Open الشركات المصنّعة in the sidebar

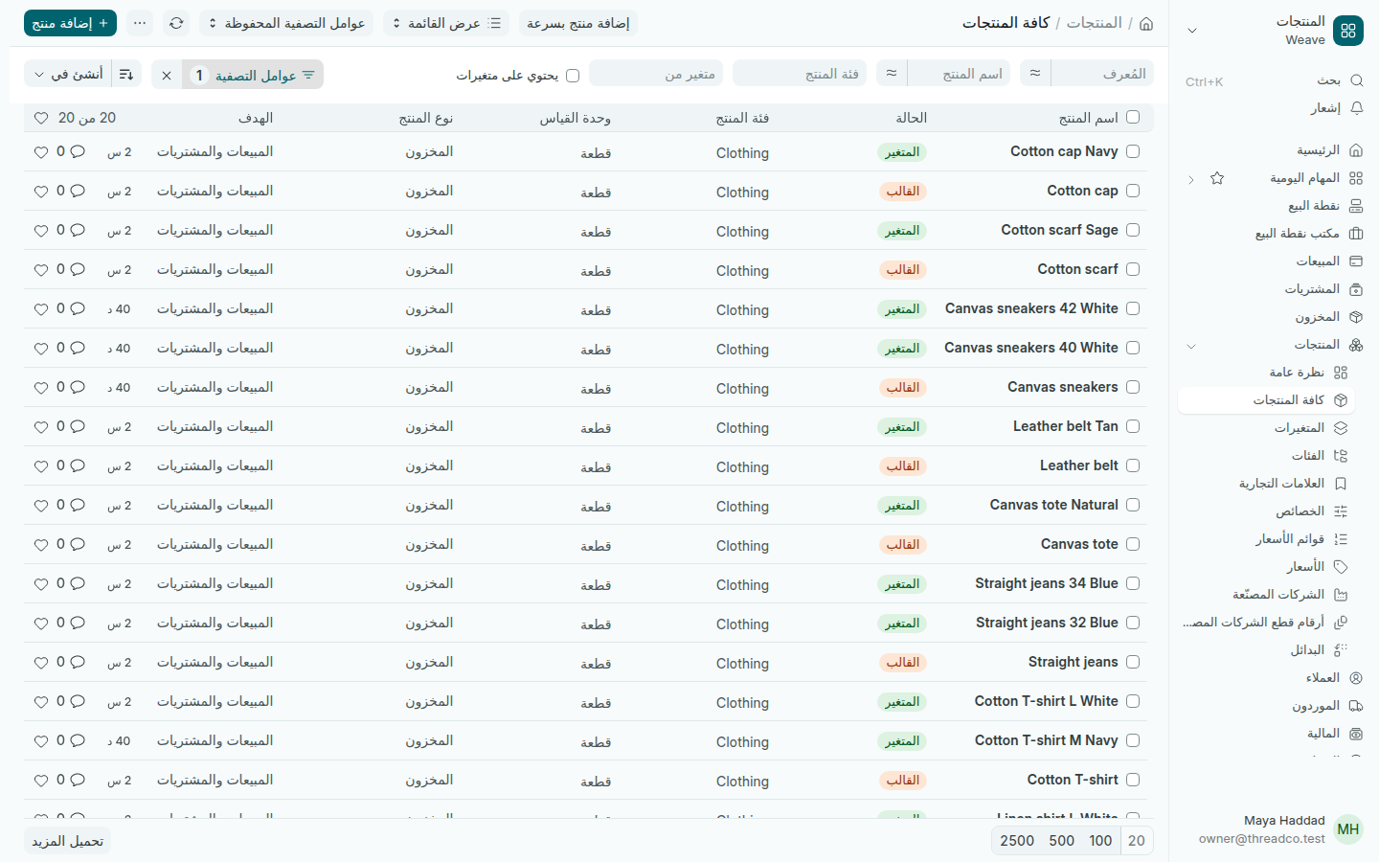coord(1266,595)
